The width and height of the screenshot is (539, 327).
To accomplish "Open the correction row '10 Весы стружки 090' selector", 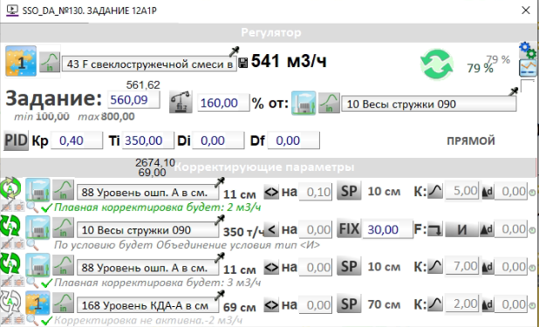I will point(147,230).
